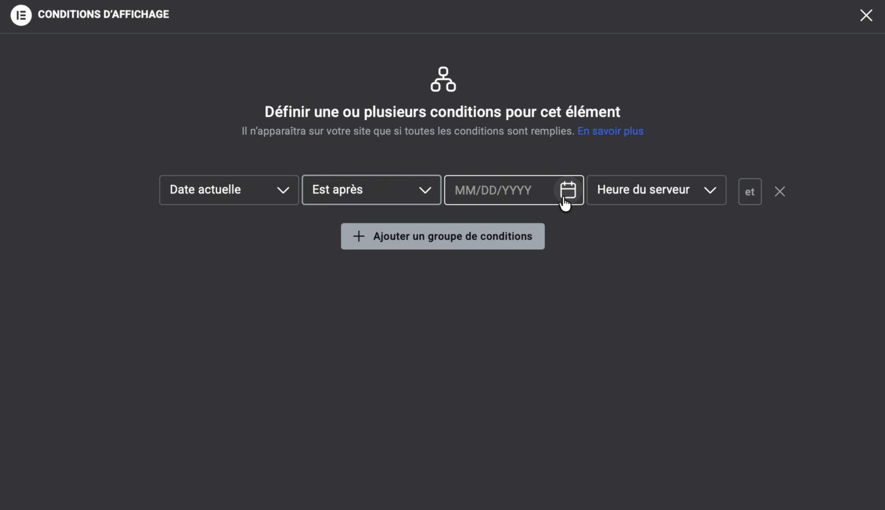
Task: Click the Elementor logo in the header
Action: click(x=21, y=15)
